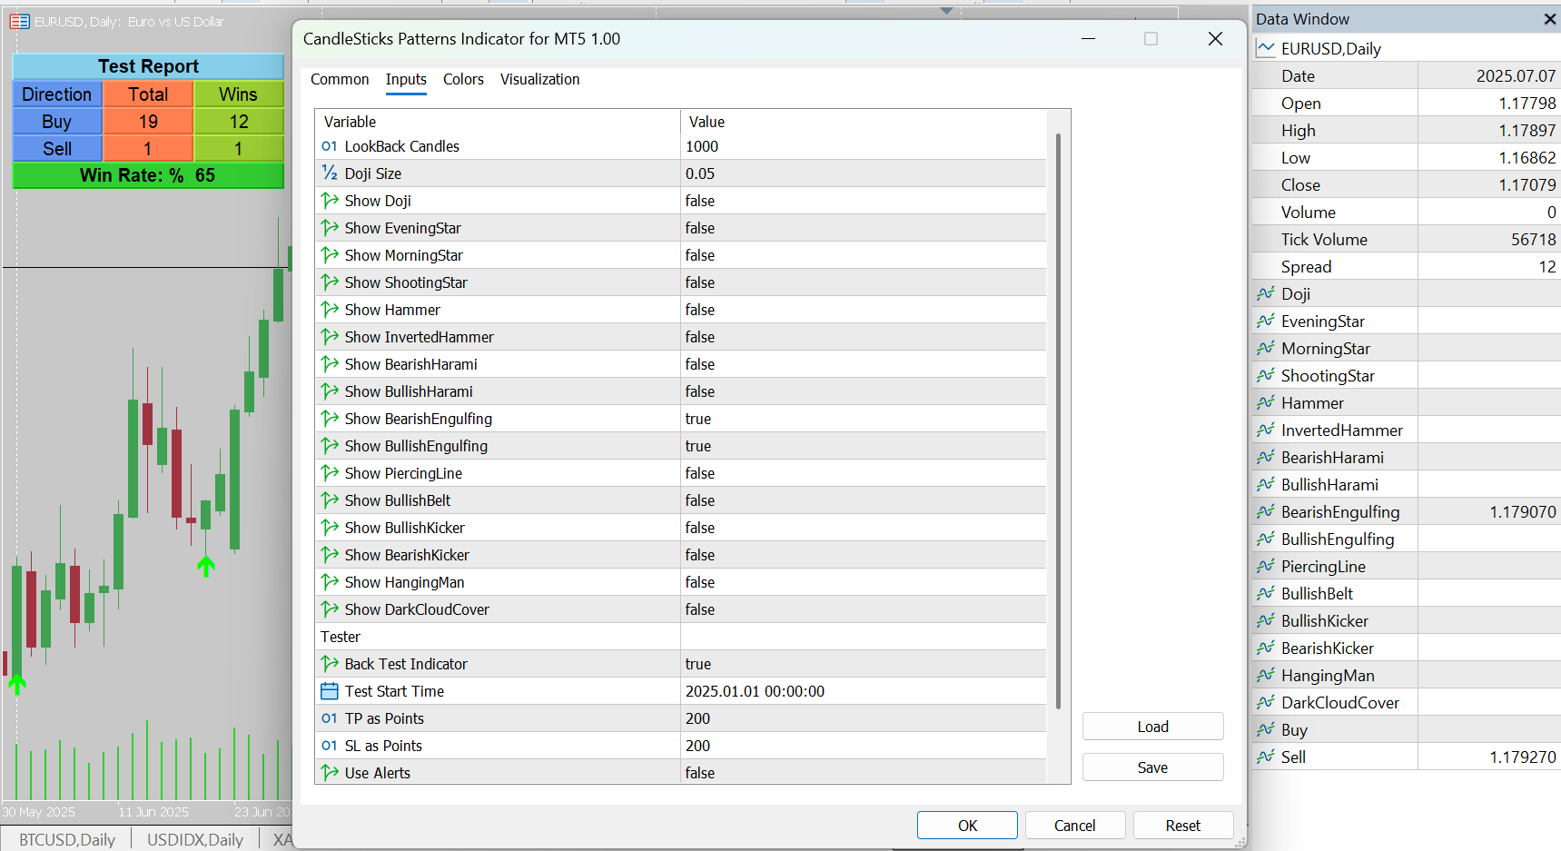
Task: Click the SL as Points value field
Action: tap(863, 746)
